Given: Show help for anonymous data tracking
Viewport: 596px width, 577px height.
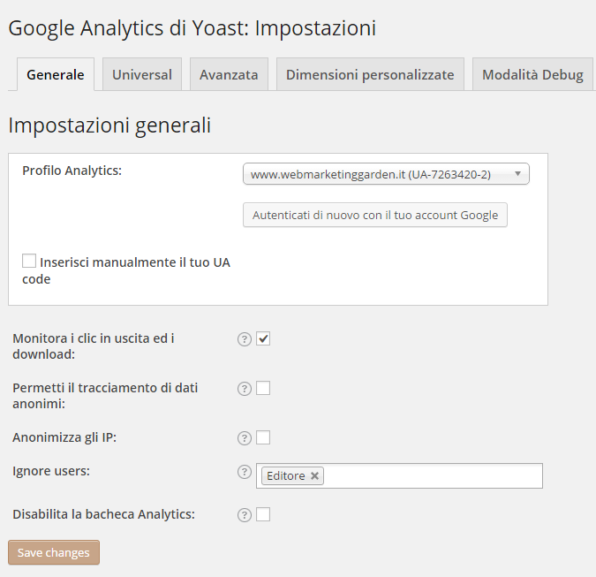Looking at the screenshot, I should tap(245, 389).
